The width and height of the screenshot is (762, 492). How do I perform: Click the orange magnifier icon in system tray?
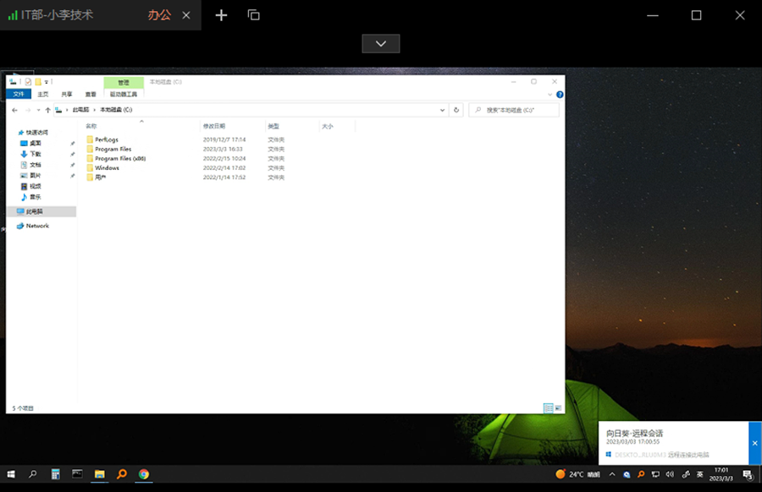point(641,474)
